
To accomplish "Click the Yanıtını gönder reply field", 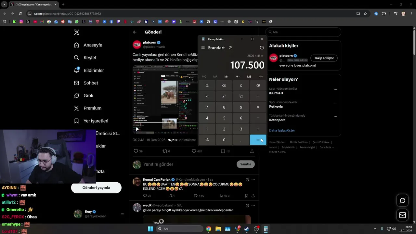I will coord(188,164).
